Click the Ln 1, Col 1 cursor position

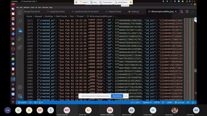coord(136,102)
